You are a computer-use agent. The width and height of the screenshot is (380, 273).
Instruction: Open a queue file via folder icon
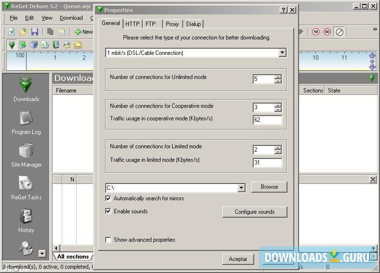pyautogui.click(x=23, y=32)
